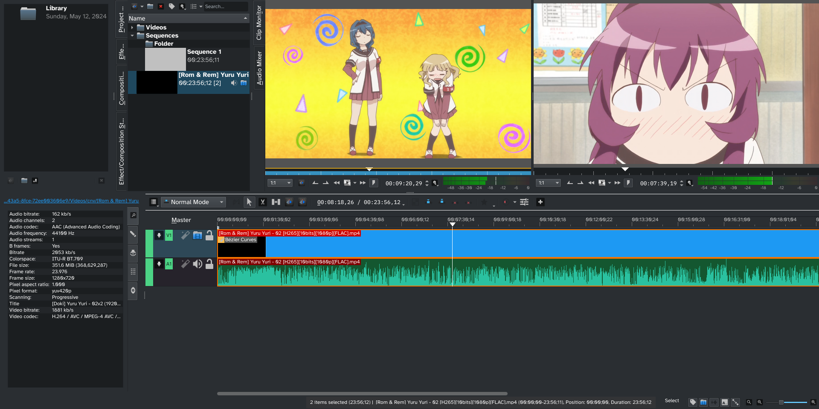Mute the A1 audio track
The height and width of the screenshot is (409, 819).
(x=197, y=264)
